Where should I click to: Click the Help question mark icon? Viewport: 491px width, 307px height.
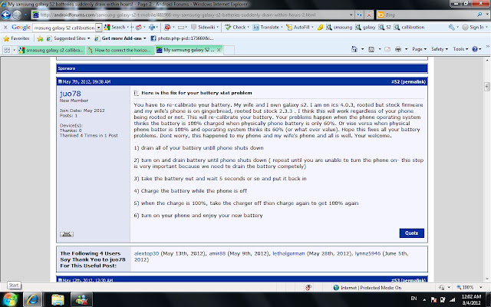pos(475,49)
